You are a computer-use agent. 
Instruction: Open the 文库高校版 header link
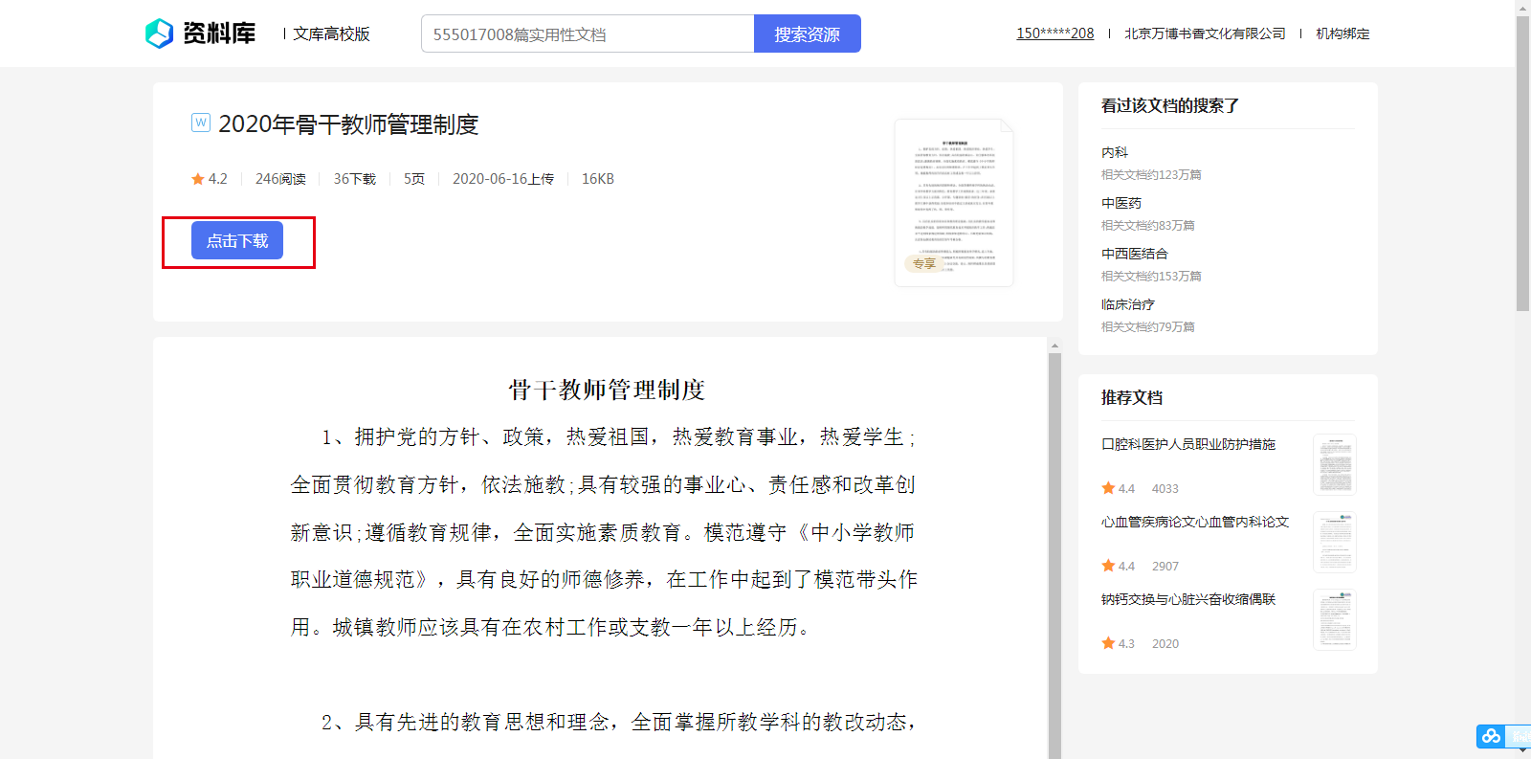pos(331,34)
